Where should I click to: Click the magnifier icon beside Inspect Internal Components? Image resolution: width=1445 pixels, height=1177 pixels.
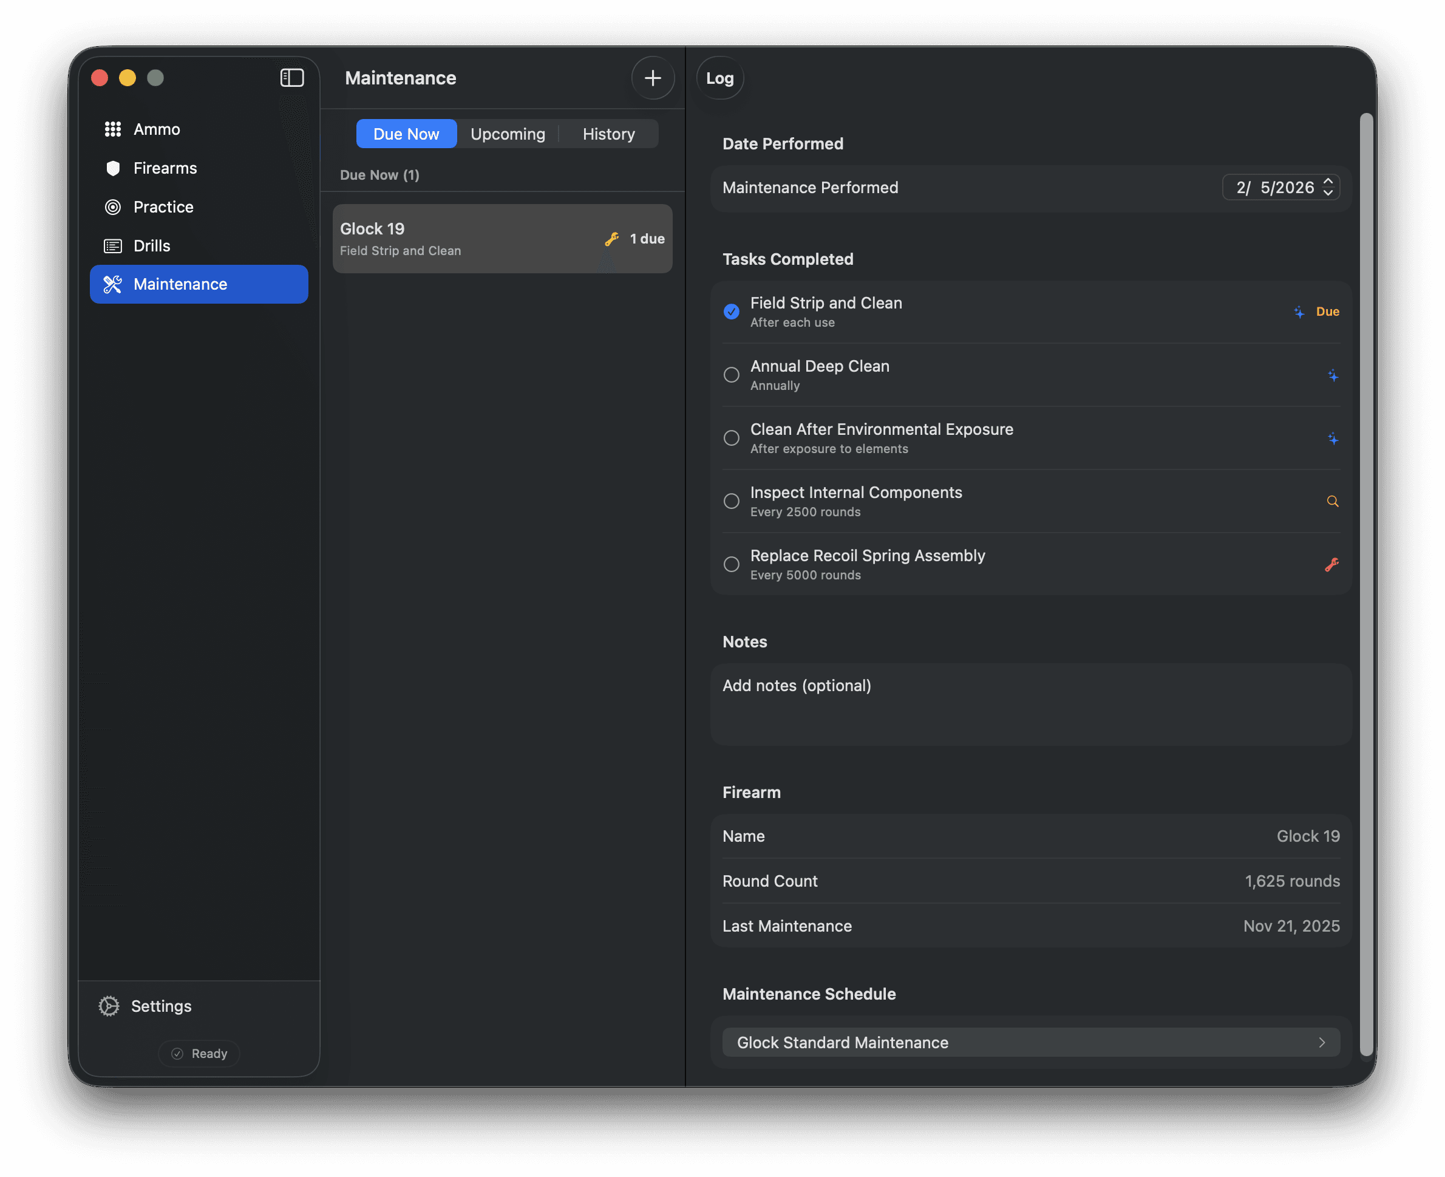pos(1333,501)
